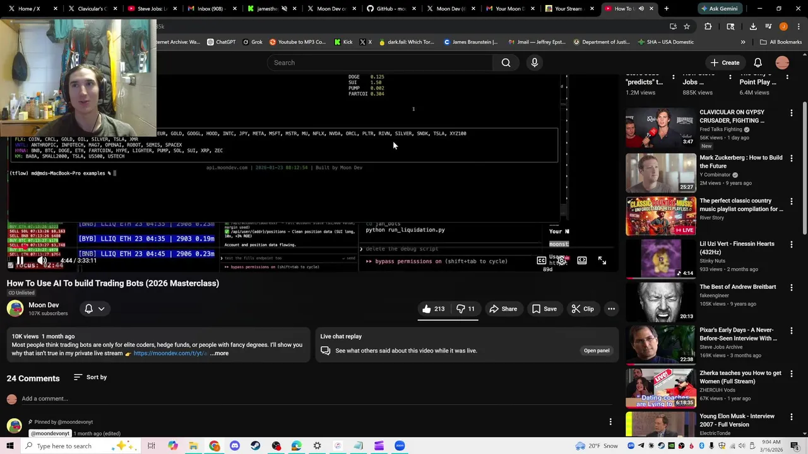Open Zoom from the taskbar
The image size is (808, 454).
[400, 446]
